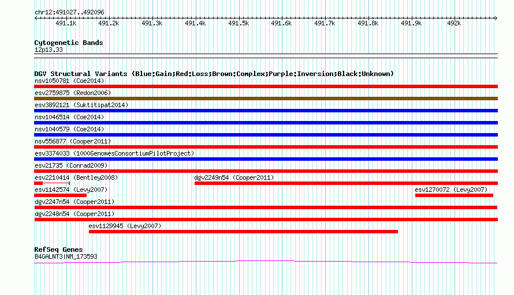Click the dgv2247n54 (Cooper2011) label
This screenshot has height=295, width=514.
[x=75, y=202]
